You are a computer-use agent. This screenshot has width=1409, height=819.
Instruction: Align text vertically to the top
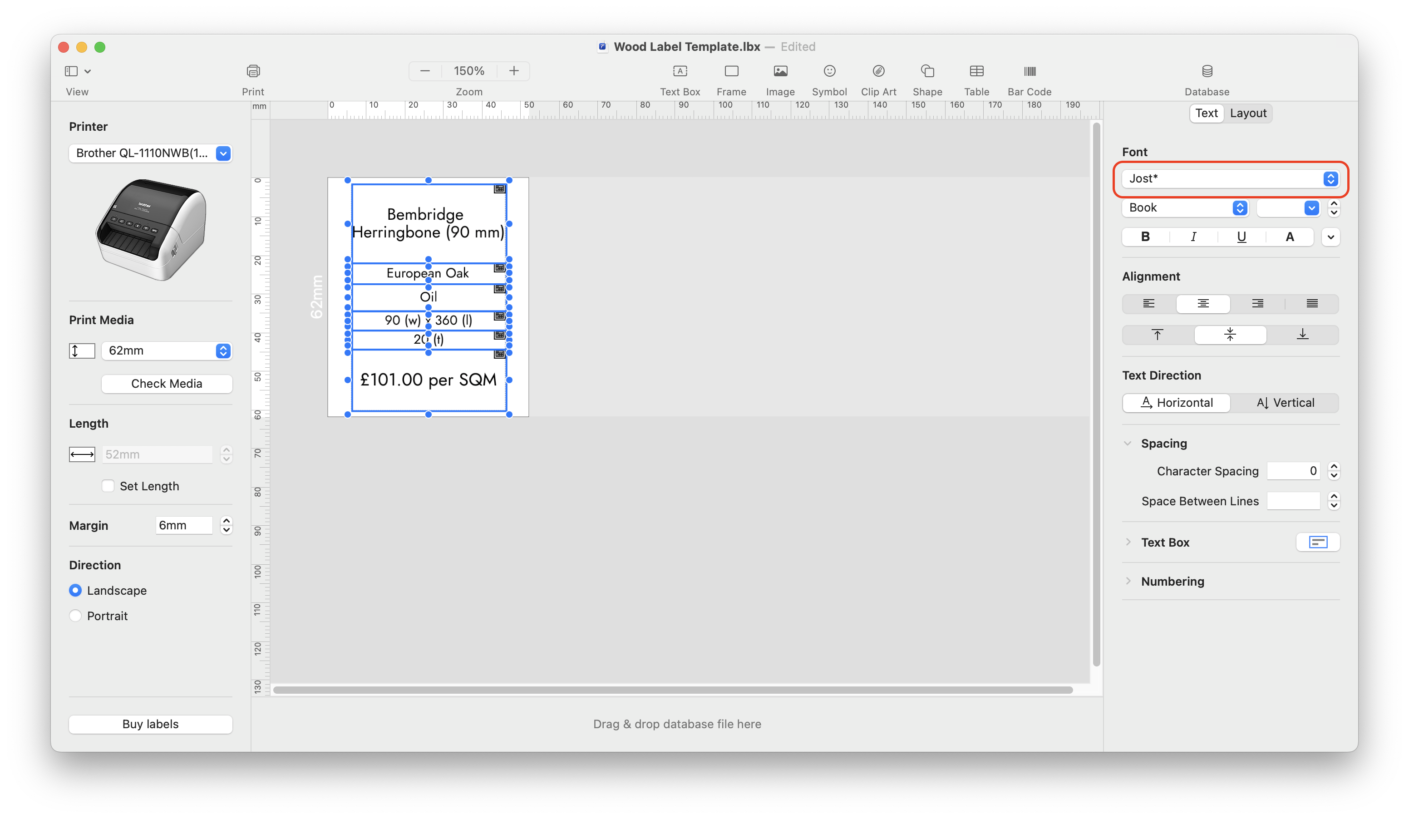tap(1157, 334)
